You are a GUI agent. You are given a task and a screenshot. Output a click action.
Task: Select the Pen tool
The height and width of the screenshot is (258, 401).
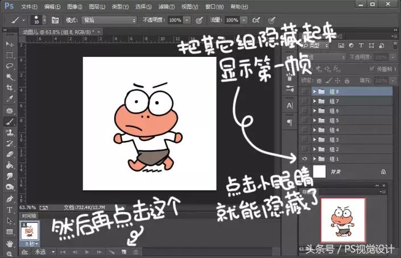point(10,198)
